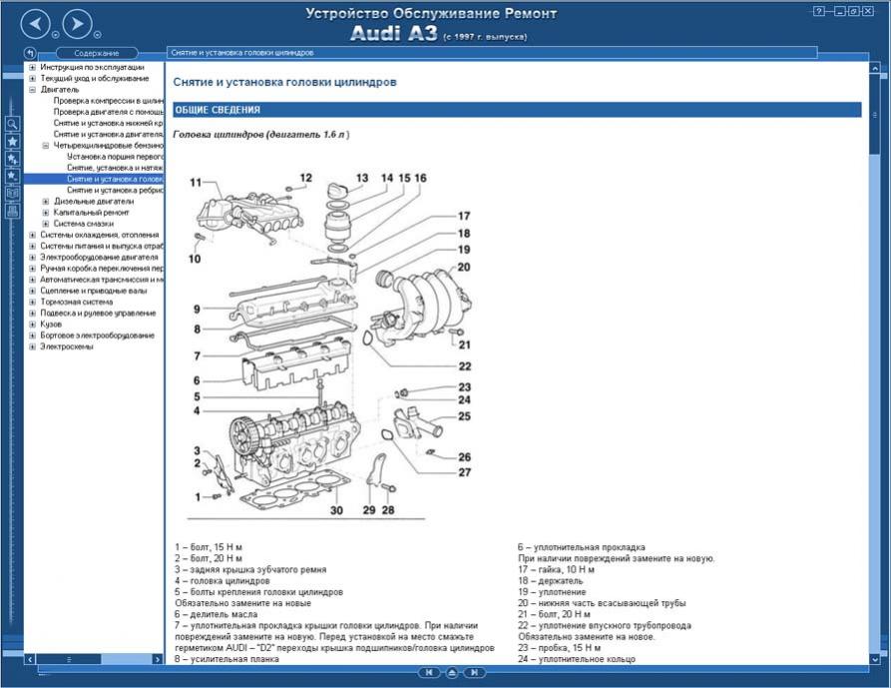
Task: Click the cylinder head exploded diagram
Action: 331,344
